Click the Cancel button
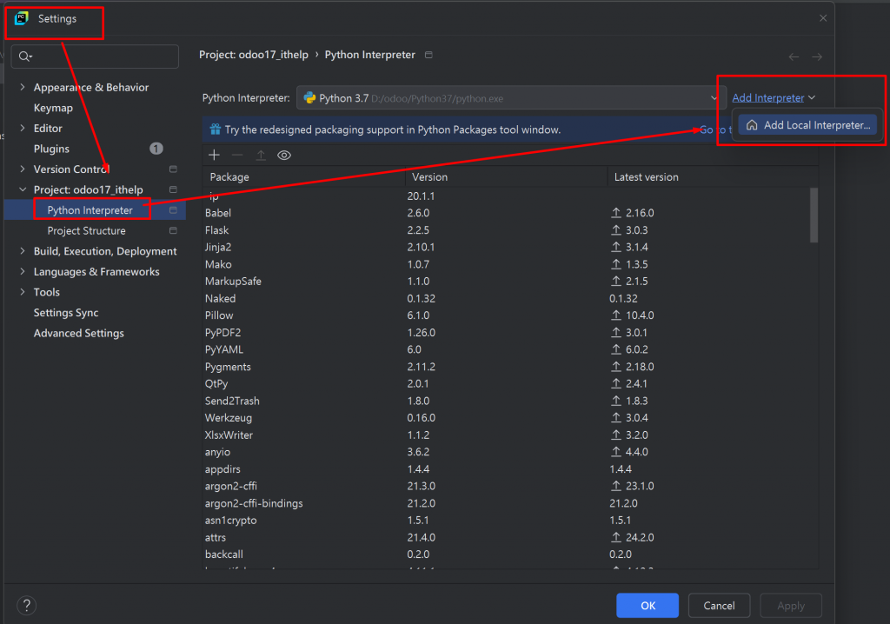Image resolution: width=890 pixels, height=624 pixels. point(719,605)
